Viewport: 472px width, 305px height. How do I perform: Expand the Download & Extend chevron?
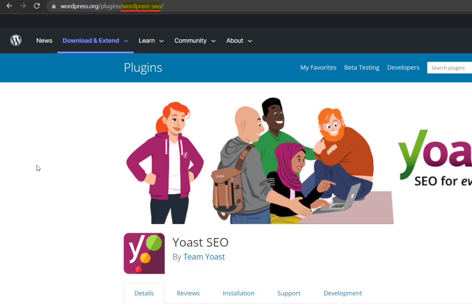click(x=126, y=41)
